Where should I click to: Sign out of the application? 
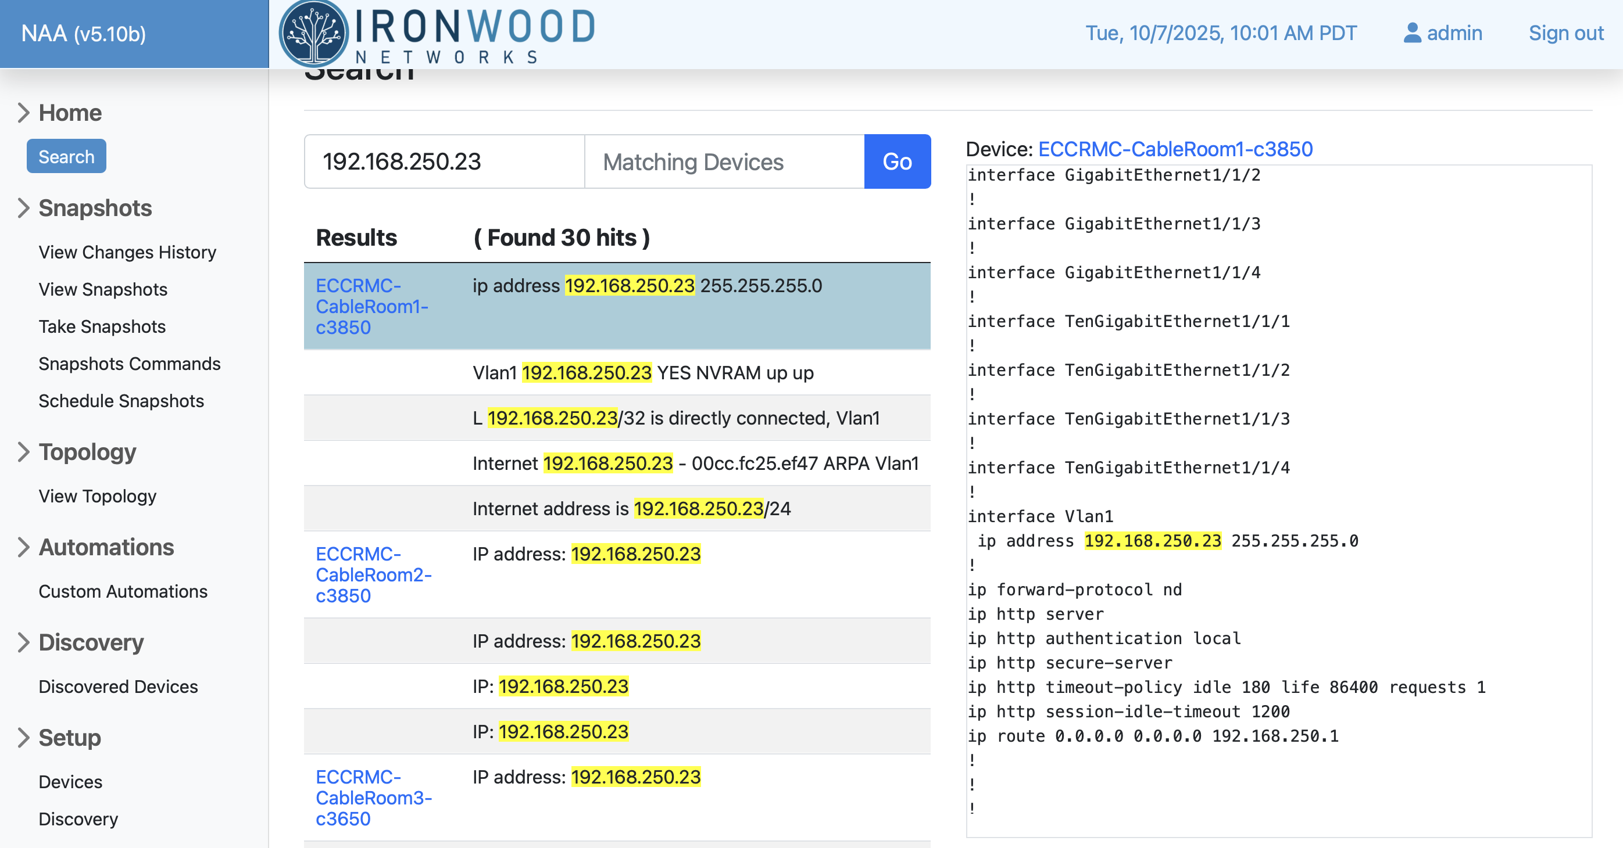click(x=1565, y=33)
